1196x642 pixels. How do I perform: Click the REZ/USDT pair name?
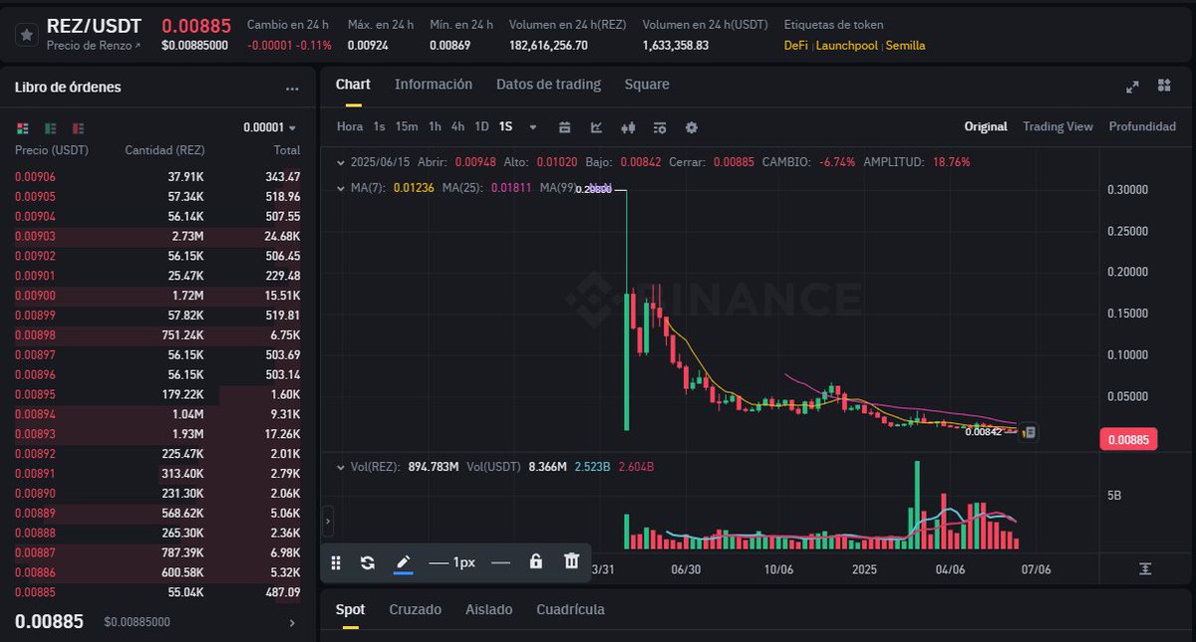[95, 26]
